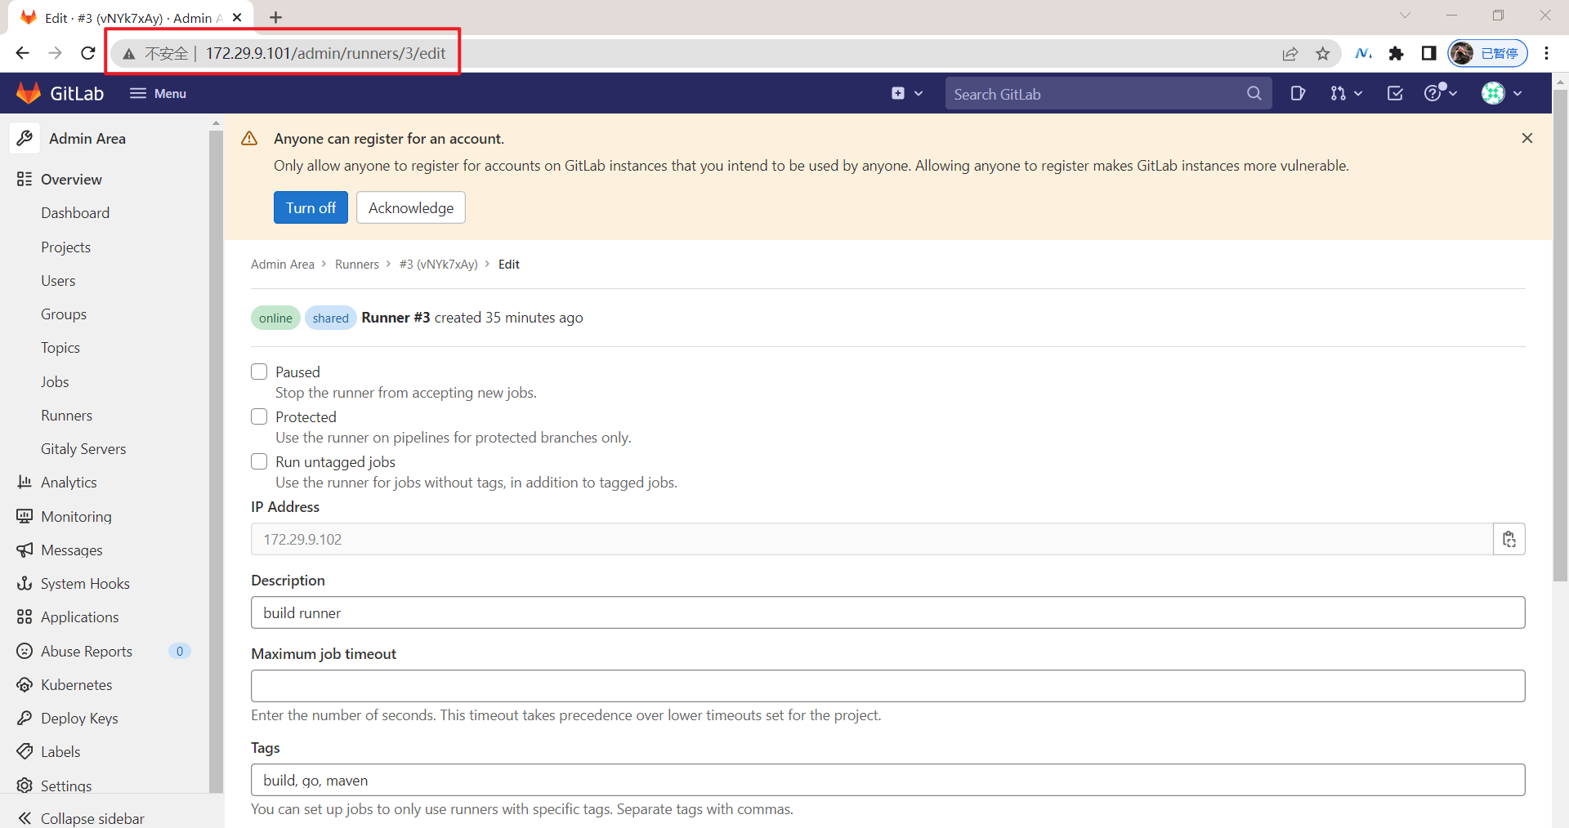1569x828 pixels.
Task: Open the Merge requests dropdown
Action: (x=1346, y=93)
